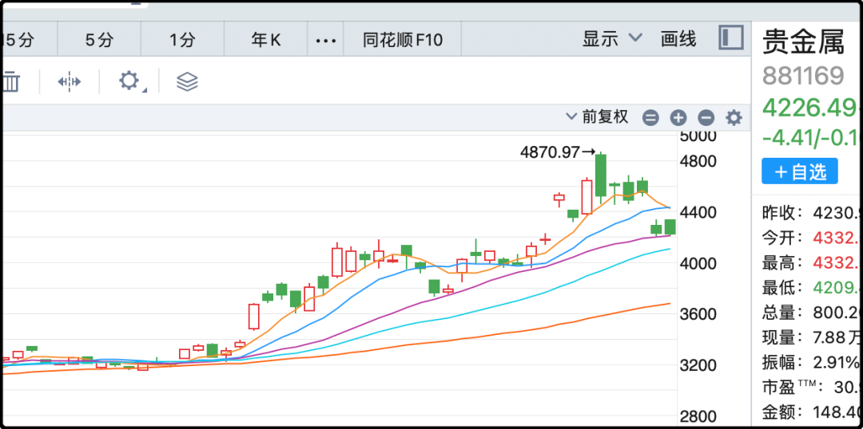Add stock with +自选 button

coord(800,171)
